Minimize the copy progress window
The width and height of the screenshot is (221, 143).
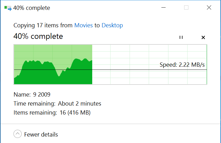[x=163, y=8]
